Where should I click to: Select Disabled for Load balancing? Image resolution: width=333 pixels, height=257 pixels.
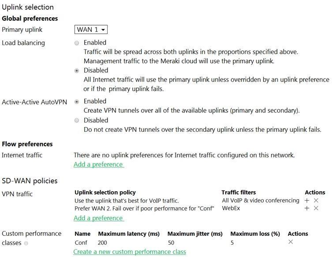[77, 71]
